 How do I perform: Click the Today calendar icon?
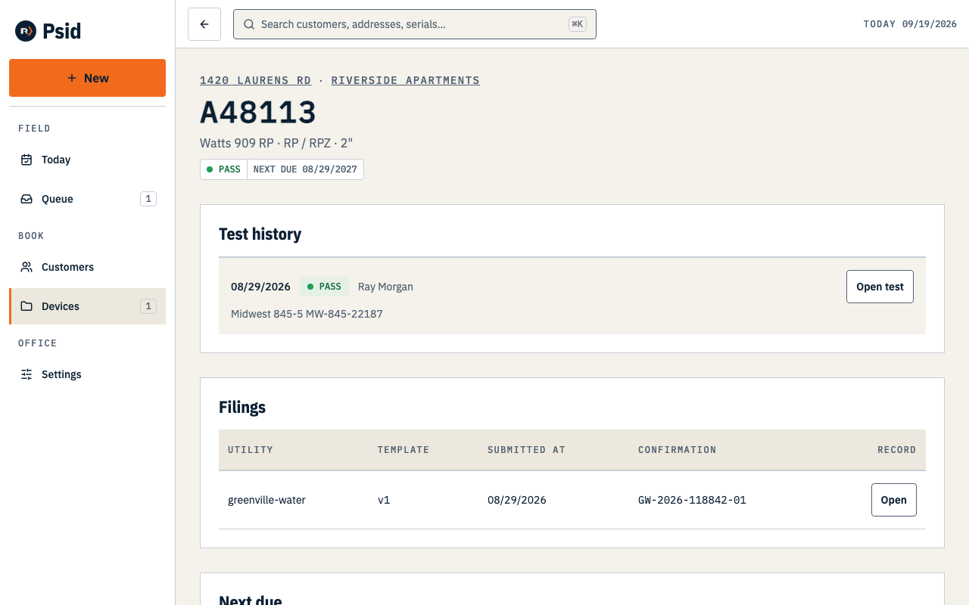coord(26,160)
